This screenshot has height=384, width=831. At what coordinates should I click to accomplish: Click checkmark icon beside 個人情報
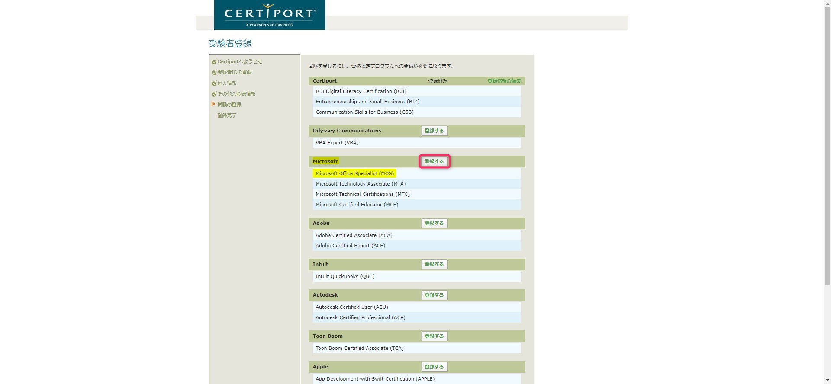click(x=214, y=83)
